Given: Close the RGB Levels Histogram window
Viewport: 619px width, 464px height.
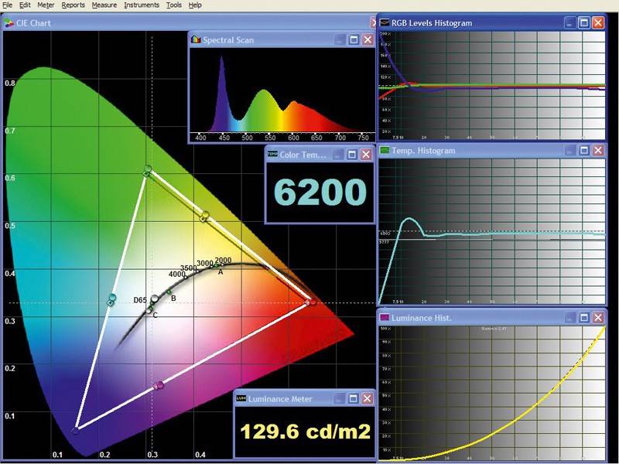Looking at the screenshot, I should [x=598, y=23].
